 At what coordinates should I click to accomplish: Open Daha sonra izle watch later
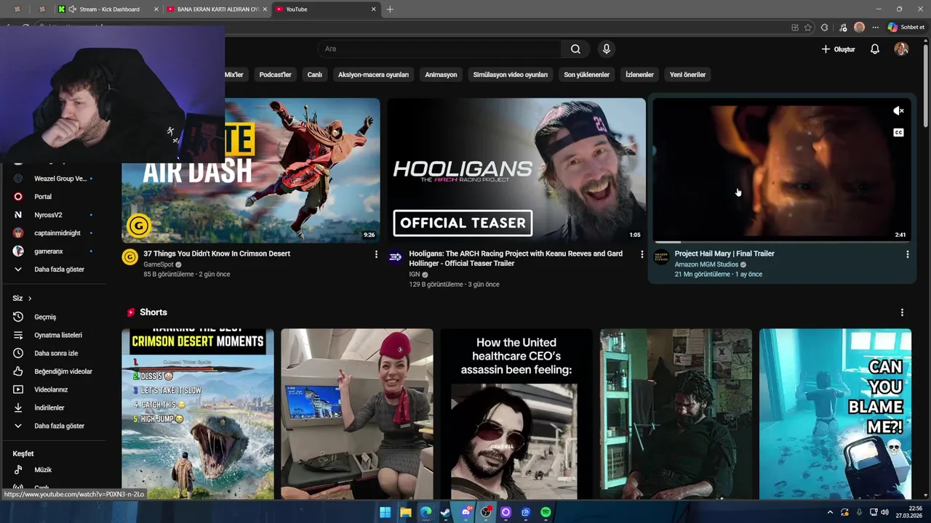[56, 353]
